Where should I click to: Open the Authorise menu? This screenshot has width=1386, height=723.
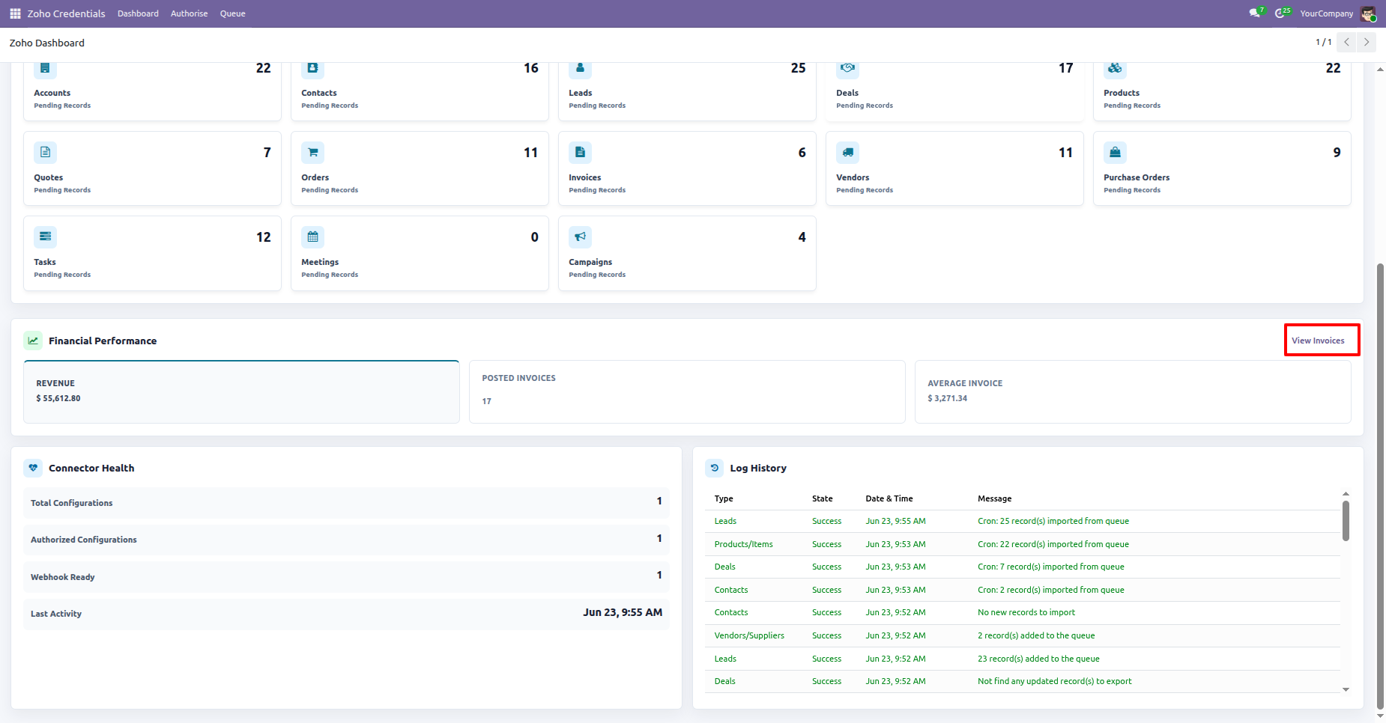tap(189, 13)
